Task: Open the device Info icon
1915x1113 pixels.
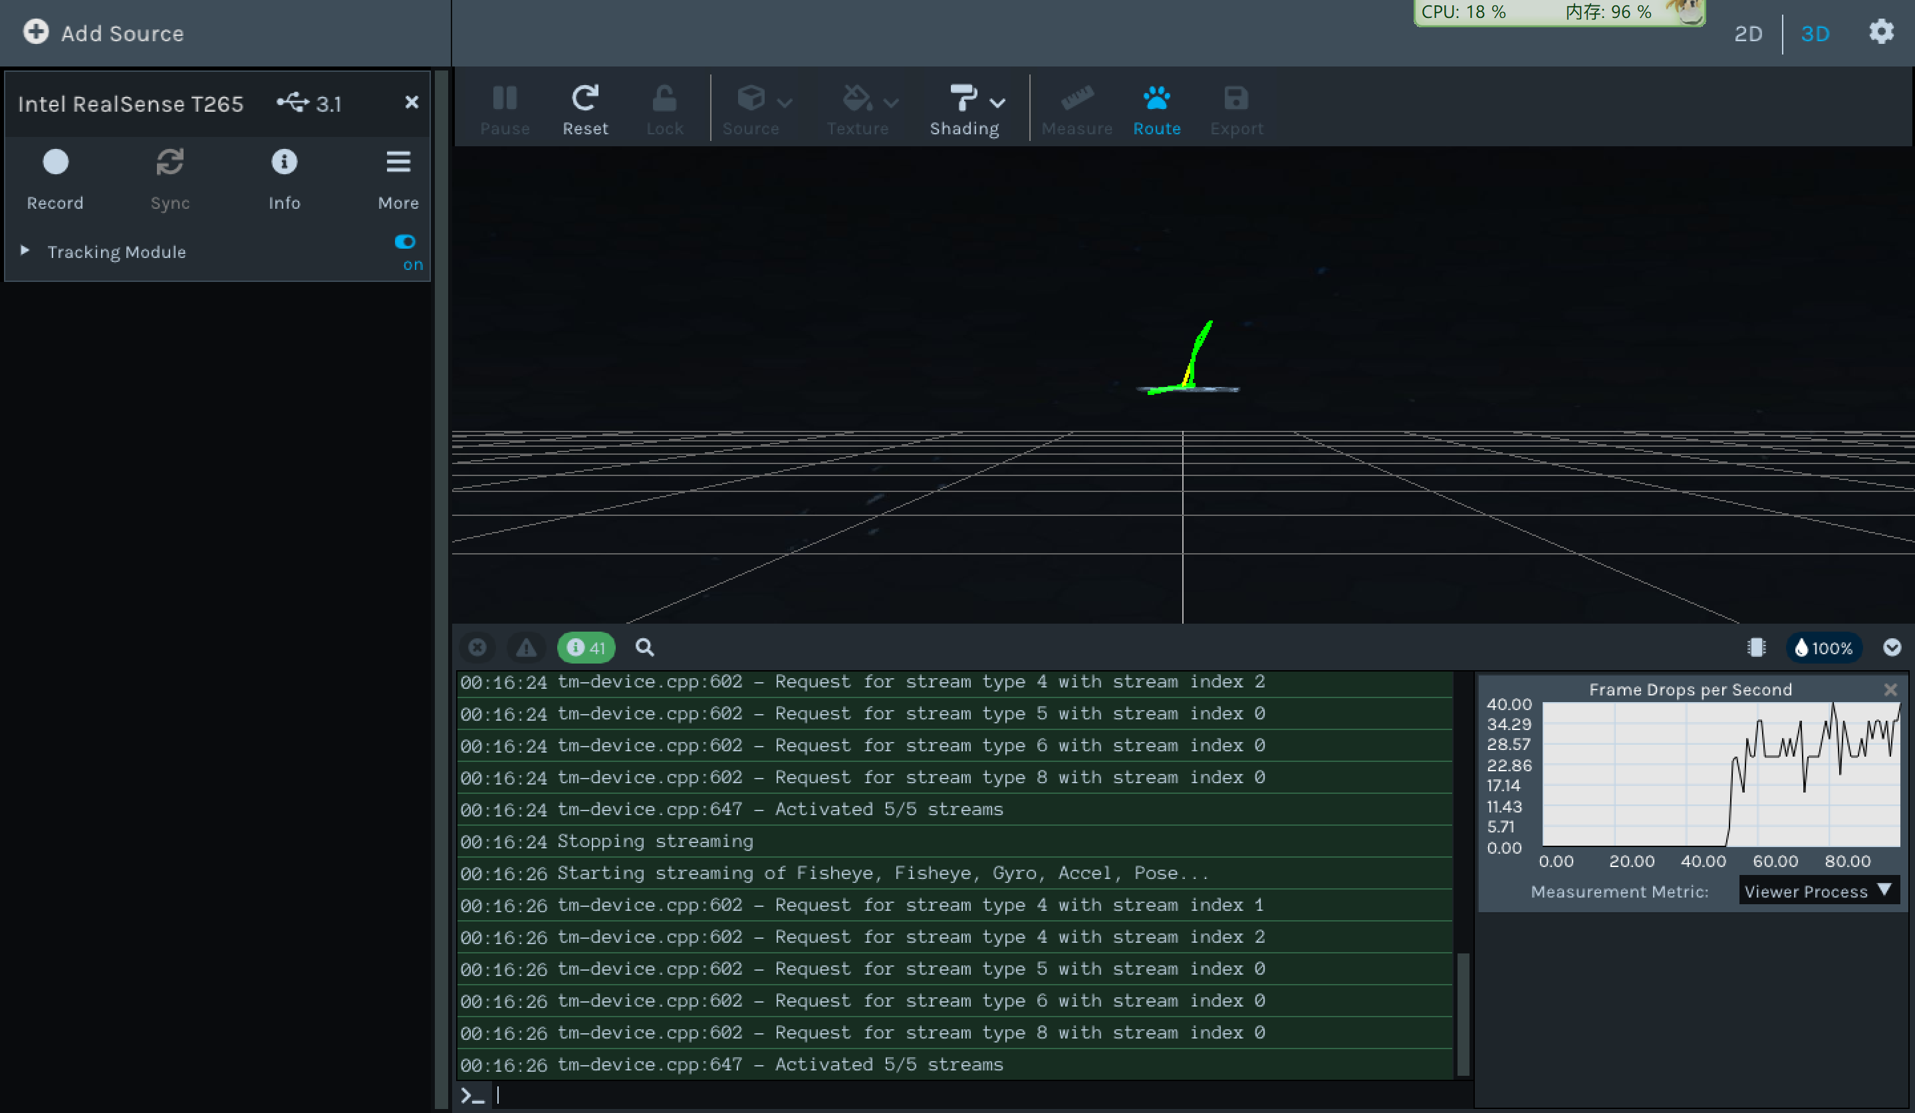Action: (284, 163)
